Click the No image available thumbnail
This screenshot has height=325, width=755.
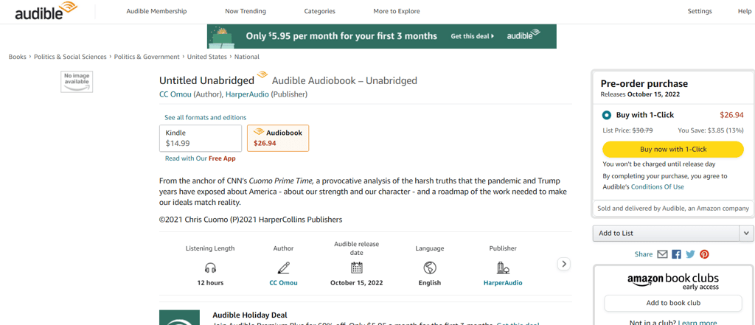(x=77, y=82)
